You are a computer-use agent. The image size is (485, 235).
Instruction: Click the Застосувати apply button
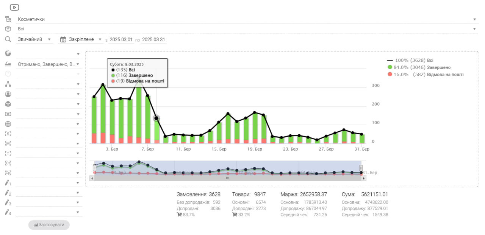coord(49,225)
